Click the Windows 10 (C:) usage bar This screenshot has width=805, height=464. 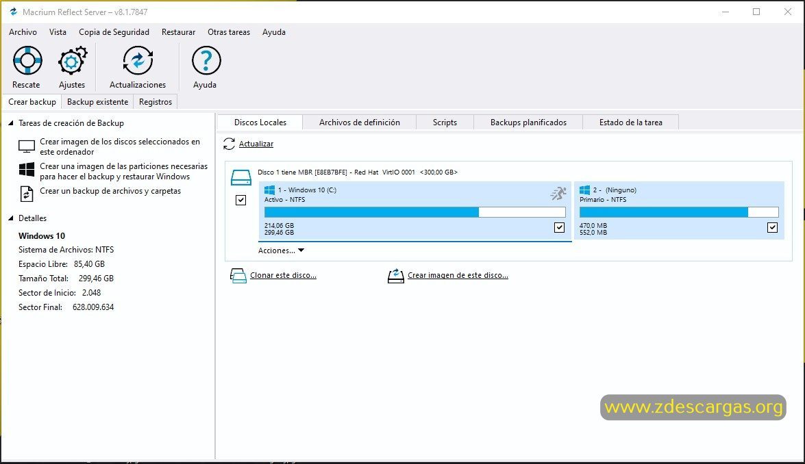click(x=414, y=212)
